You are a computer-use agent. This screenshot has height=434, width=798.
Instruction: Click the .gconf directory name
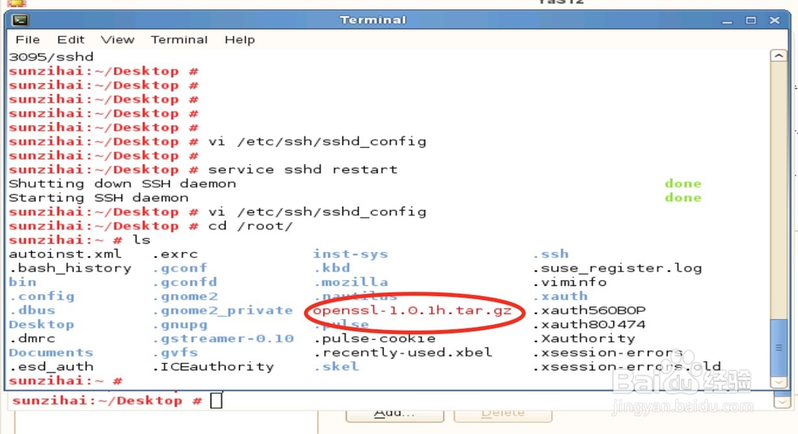click(180, 268)
